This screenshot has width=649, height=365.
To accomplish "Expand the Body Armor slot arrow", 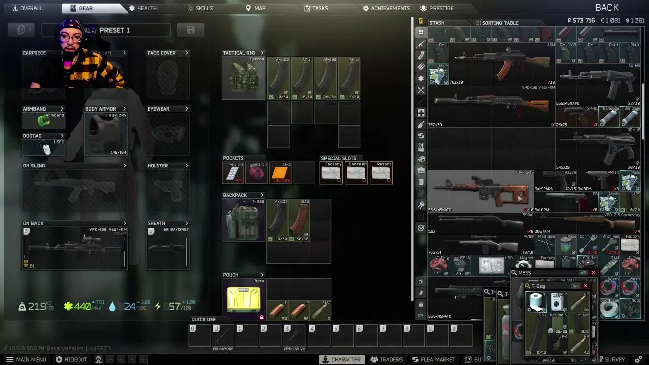I will [x=124, y=109].
